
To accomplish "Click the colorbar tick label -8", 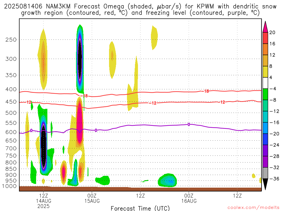I will point(273,100).
